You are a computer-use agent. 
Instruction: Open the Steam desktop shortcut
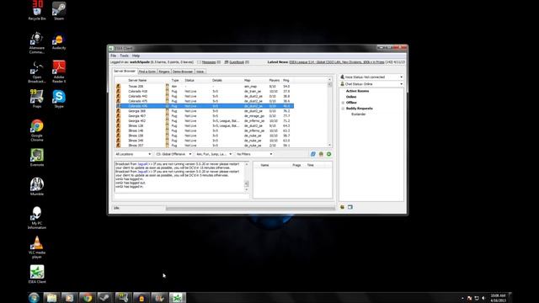[x=59, y=10]
